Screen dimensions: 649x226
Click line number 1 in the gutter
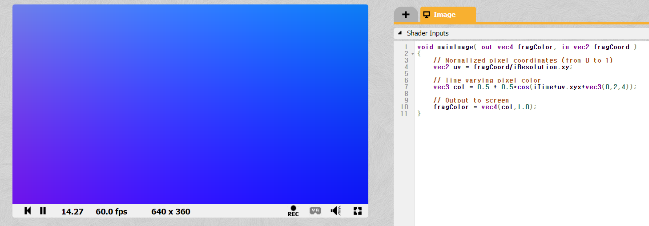click(406, 47)
